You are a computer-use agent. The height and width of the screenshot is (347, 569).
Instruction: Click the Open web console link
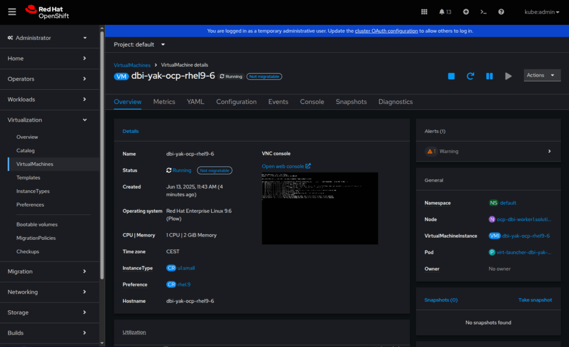(283, 166)
